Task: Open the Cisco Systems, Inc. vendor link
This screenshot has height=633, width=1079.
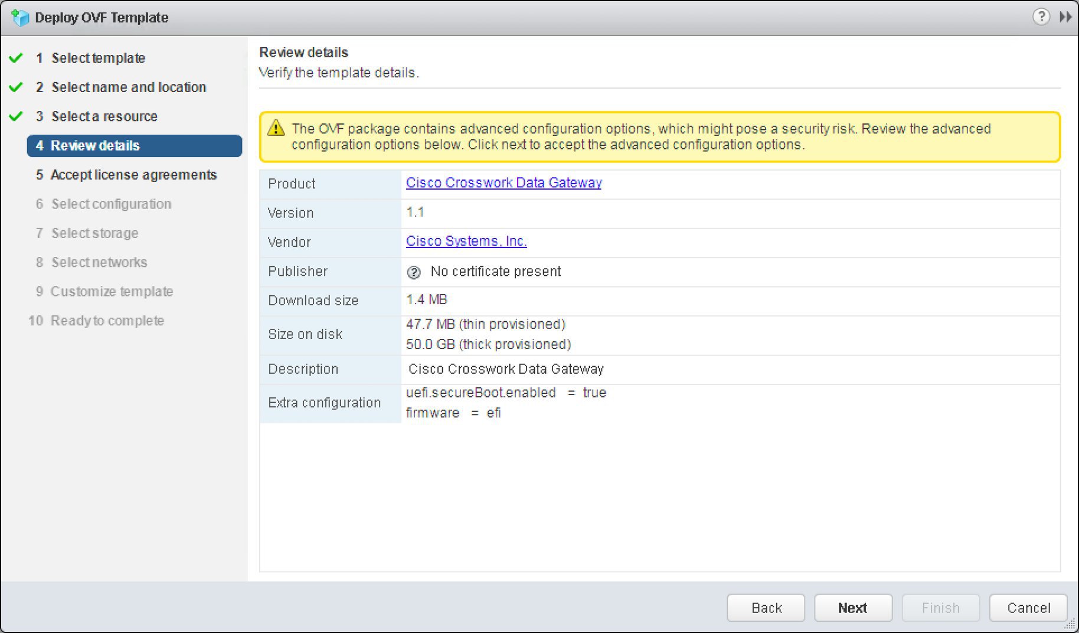Action: pyautogui.click(x=466, y=241)
